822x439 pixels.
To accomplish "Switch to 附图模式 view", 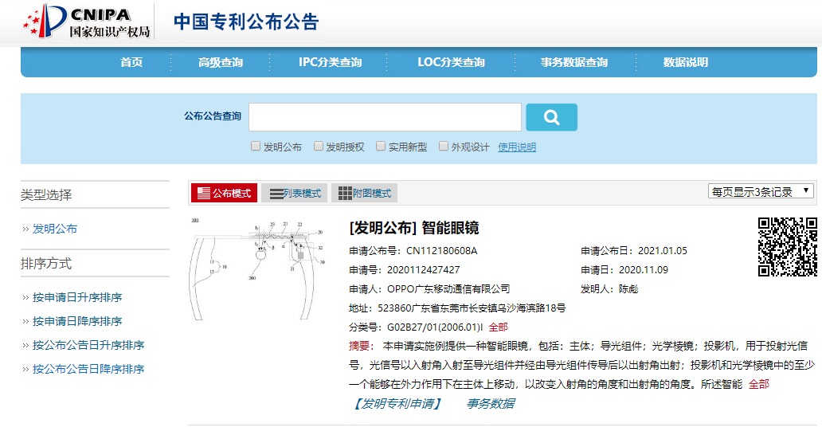I will [364, 193].
